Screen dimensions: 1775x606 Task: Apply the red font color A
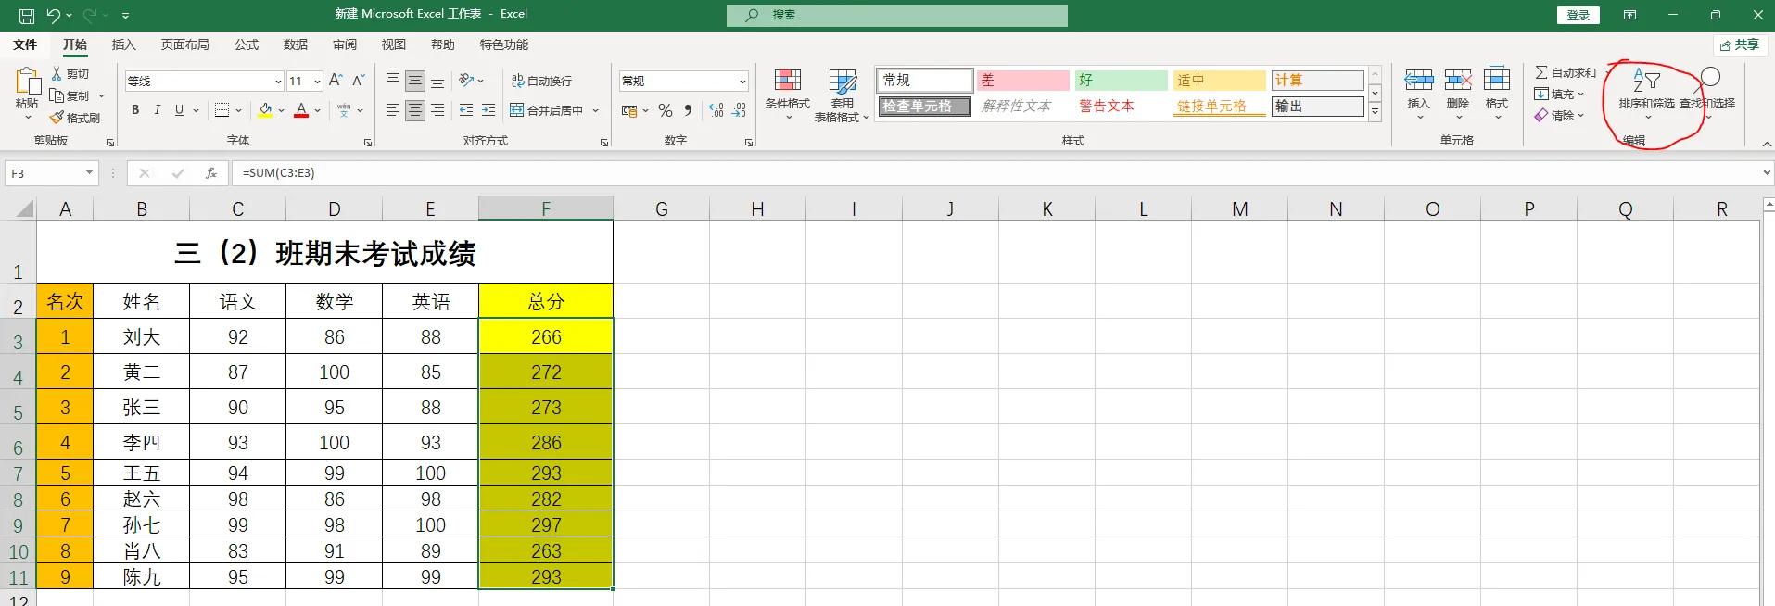click(301, 110)
